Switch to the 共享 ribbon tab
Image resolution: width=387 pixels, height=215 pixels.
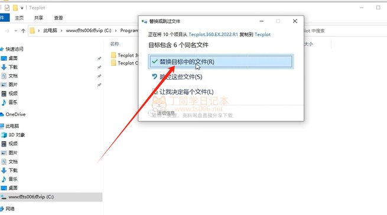[x=38, y=18]
